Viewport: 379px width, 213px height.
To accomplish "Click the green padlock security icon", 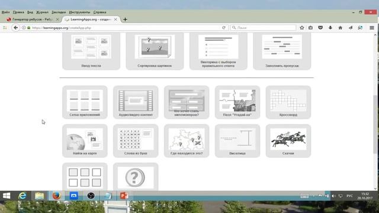I will [29, 28].
